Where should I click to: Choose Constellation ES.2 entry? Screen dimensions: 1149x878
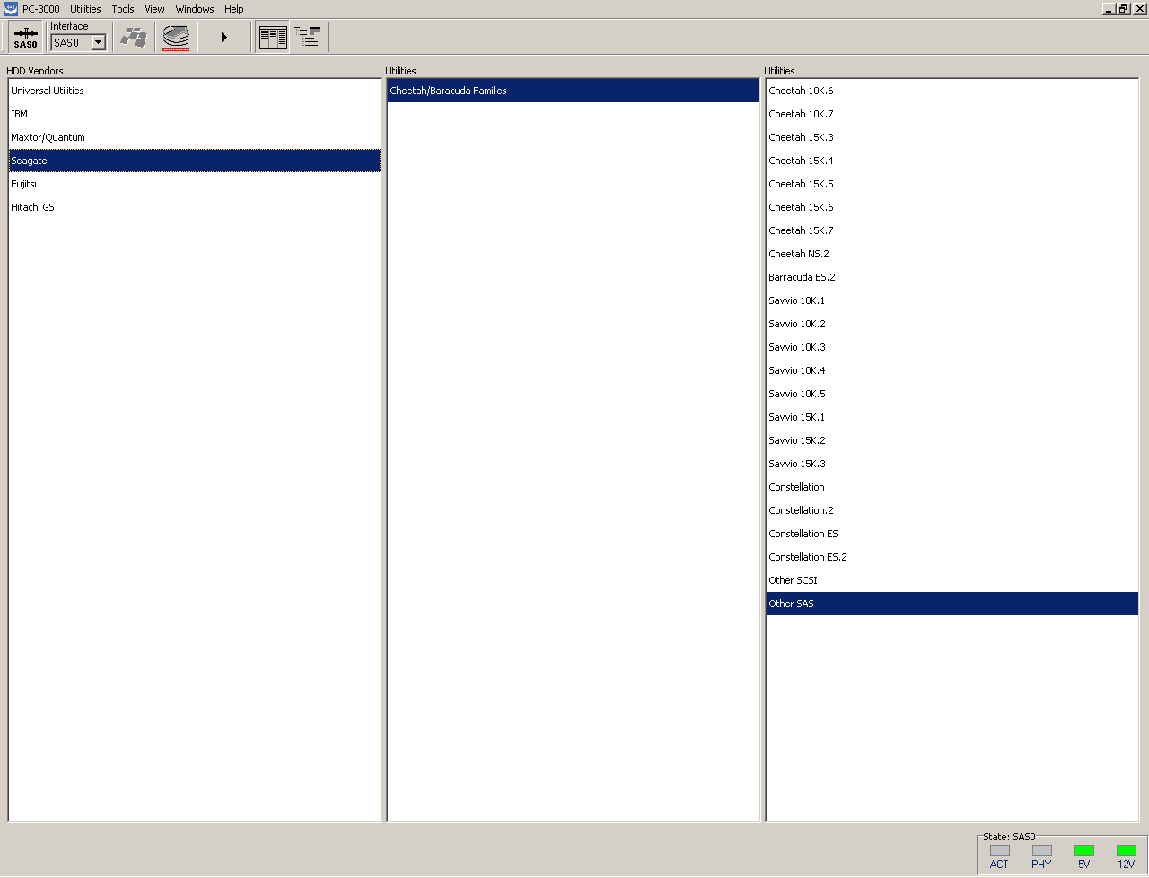952,557
